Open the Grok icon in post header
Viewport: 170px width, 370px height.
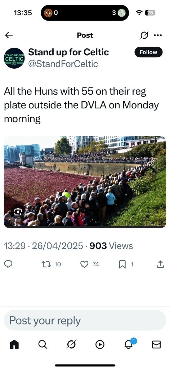point(144,35)
